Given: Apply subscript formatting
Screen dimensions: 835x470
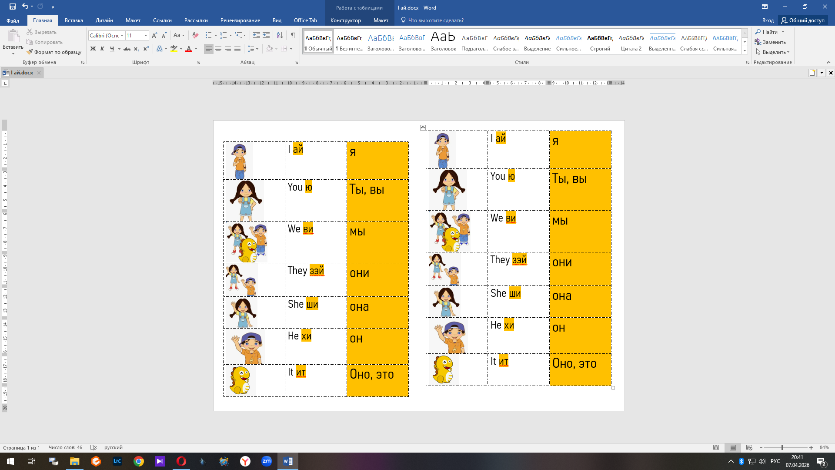Looking at the screenshot, I should (x=137, y=49).
